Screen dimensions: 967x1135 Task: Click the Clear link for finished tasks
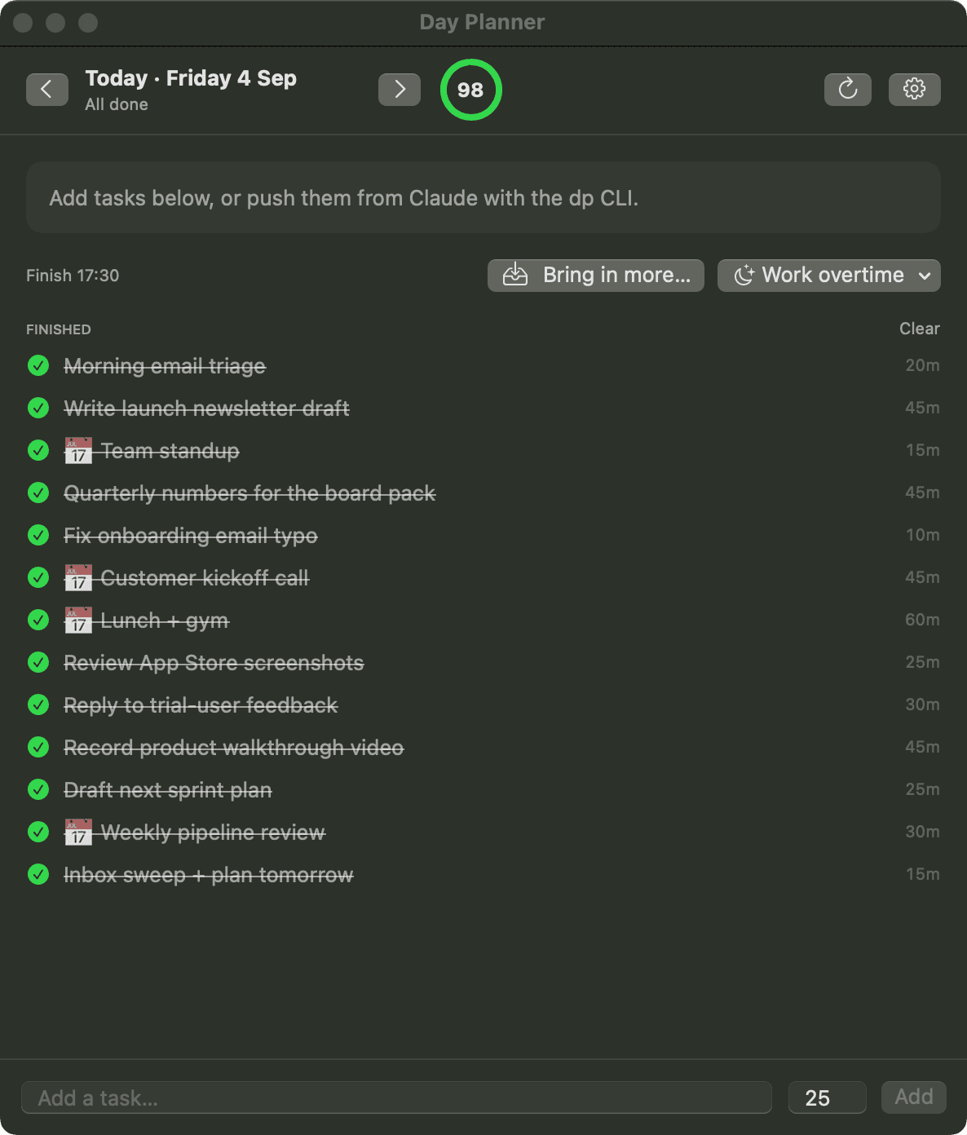click(x=920, y=329)
